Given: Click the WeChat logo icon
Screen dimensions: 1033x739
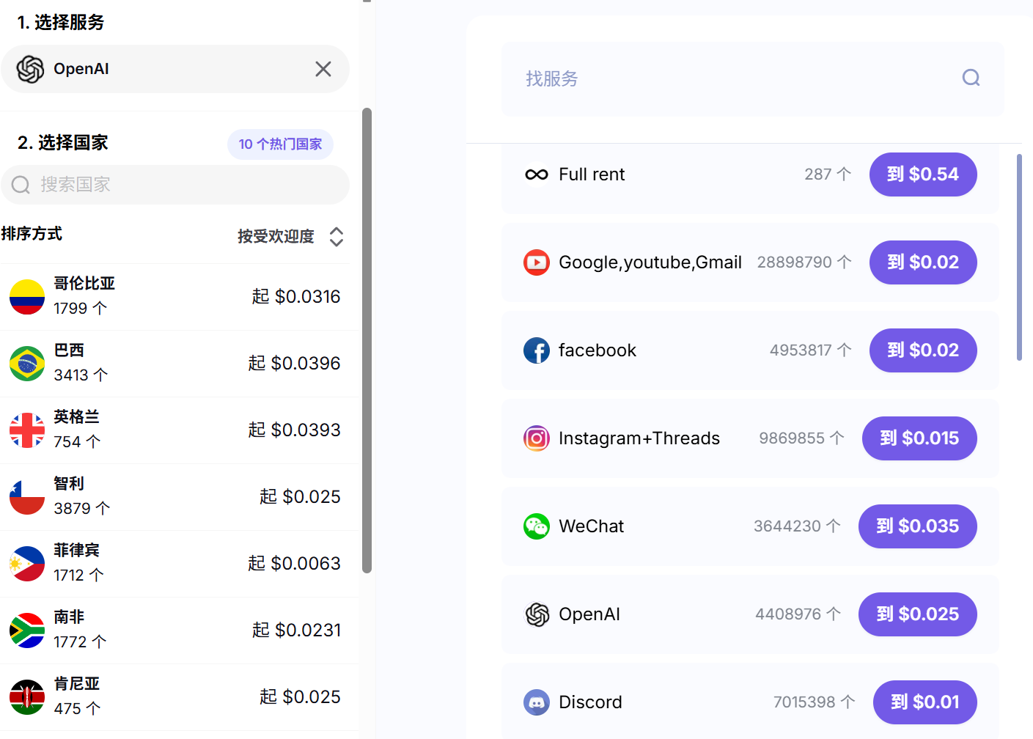Looking at the screenshot, I should click(537, 526).
